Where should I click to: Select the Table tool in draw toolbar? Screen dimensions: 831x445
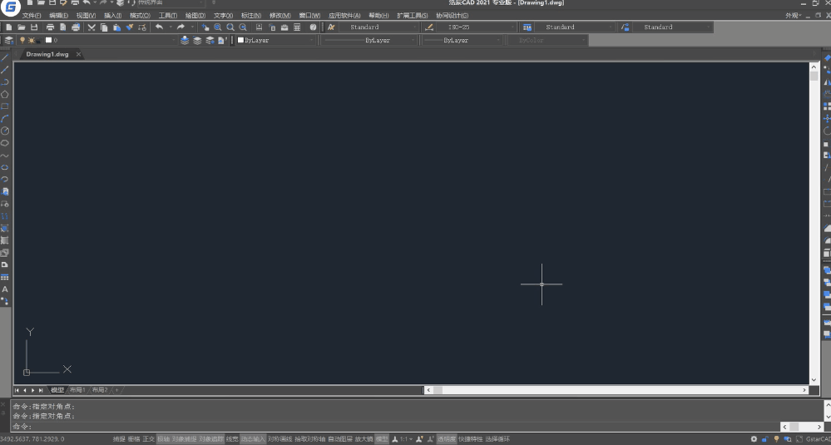click(5, 277)
